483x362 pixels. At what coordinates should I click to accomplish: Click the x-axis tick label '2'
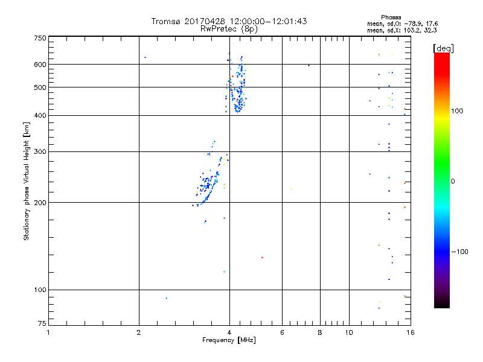click(x=139, y=332)
